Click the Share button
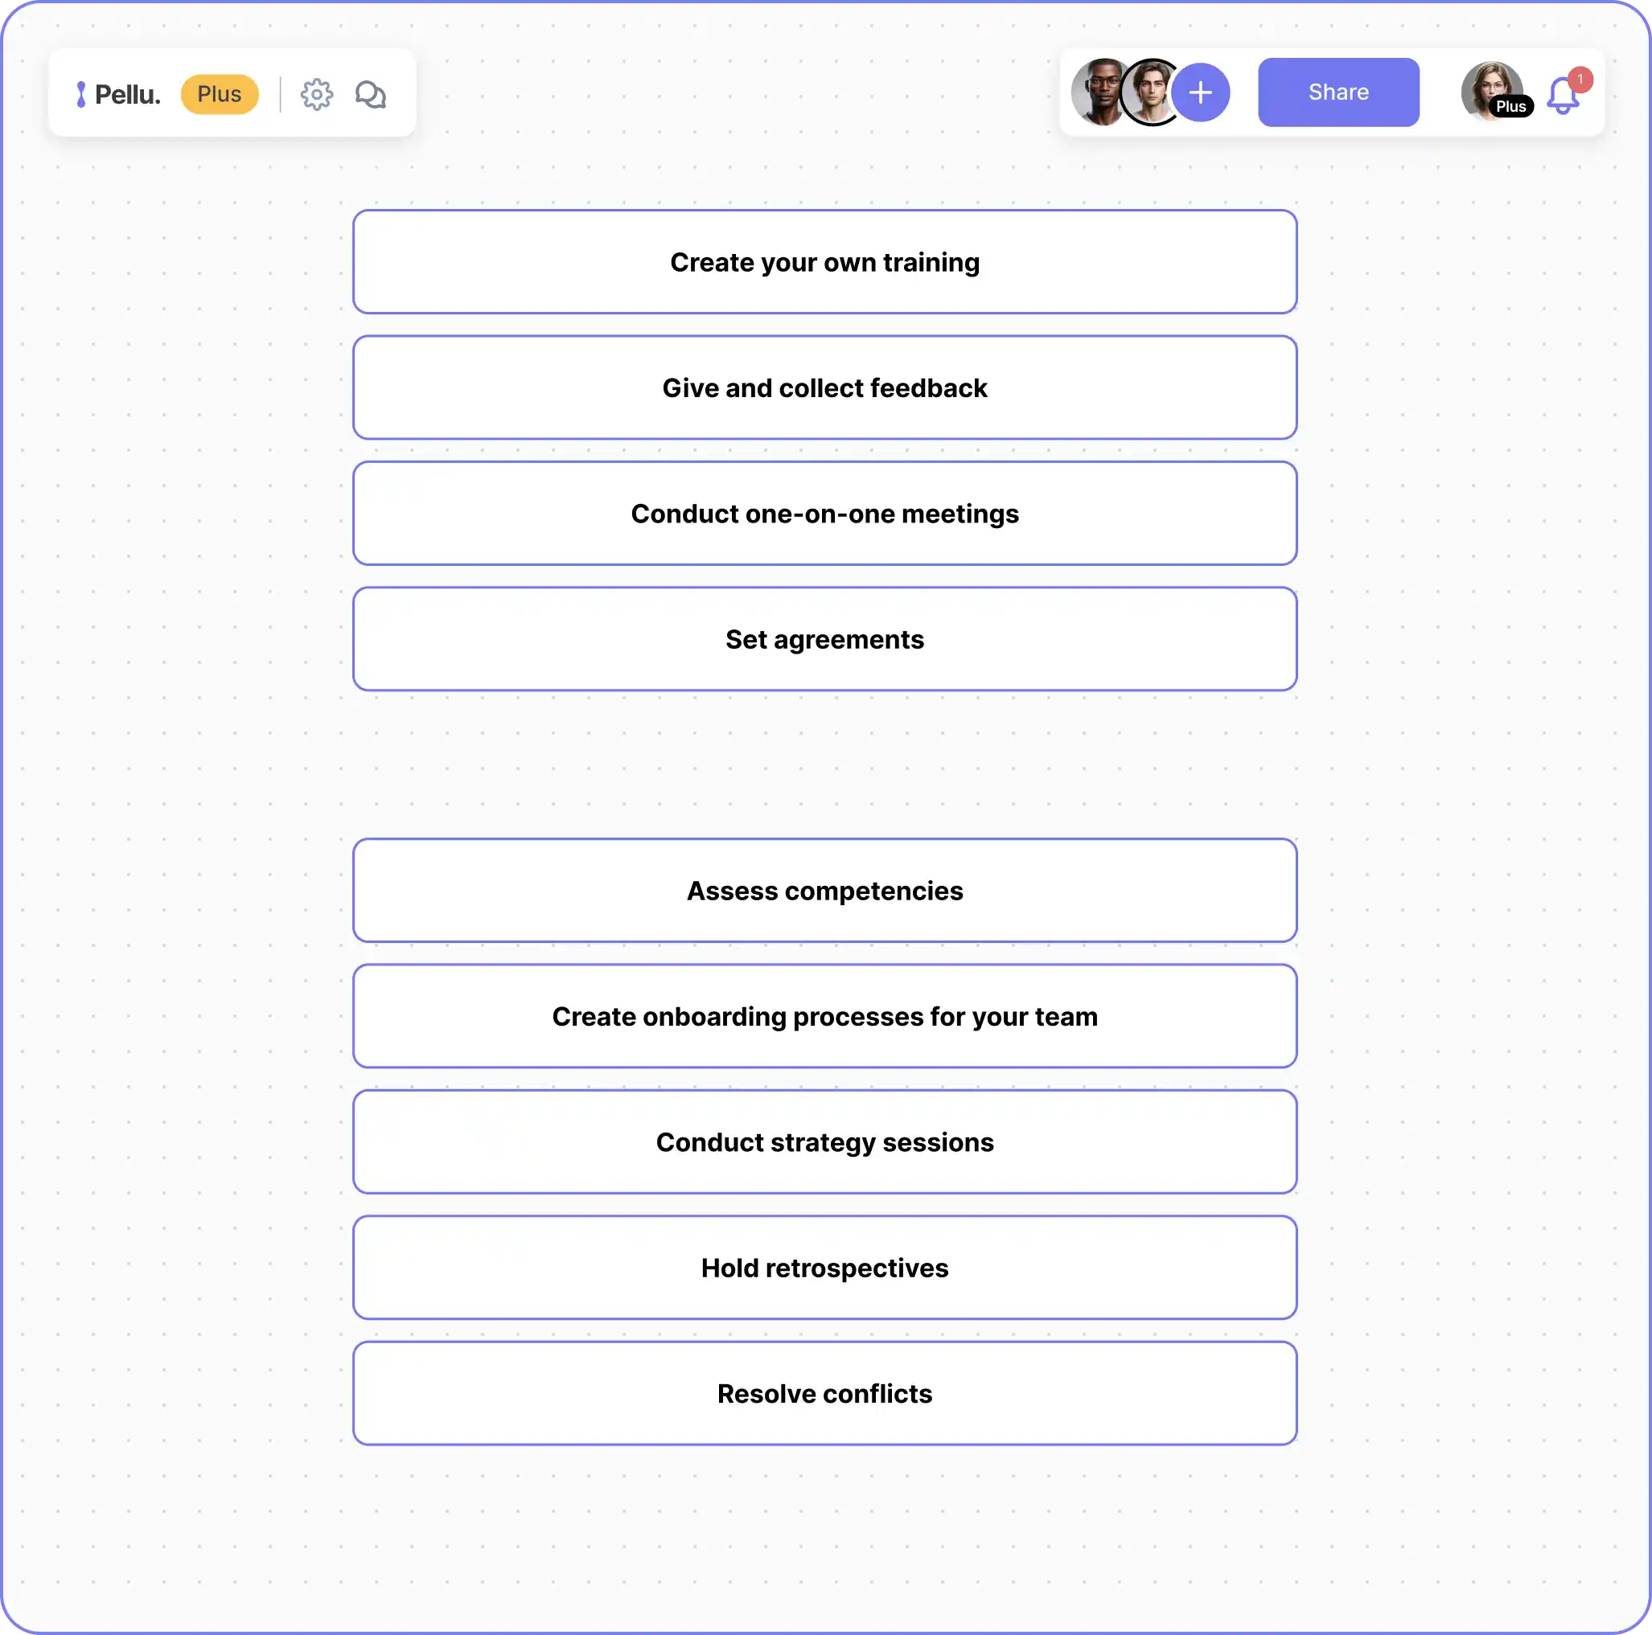The height and width of the screenshot is (1635, 1652). point(1338,92)
